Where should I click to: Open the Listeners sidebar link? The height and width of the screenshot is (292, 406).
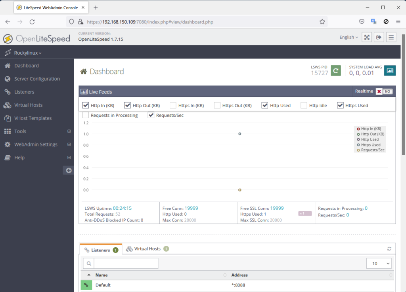(24, 92)
